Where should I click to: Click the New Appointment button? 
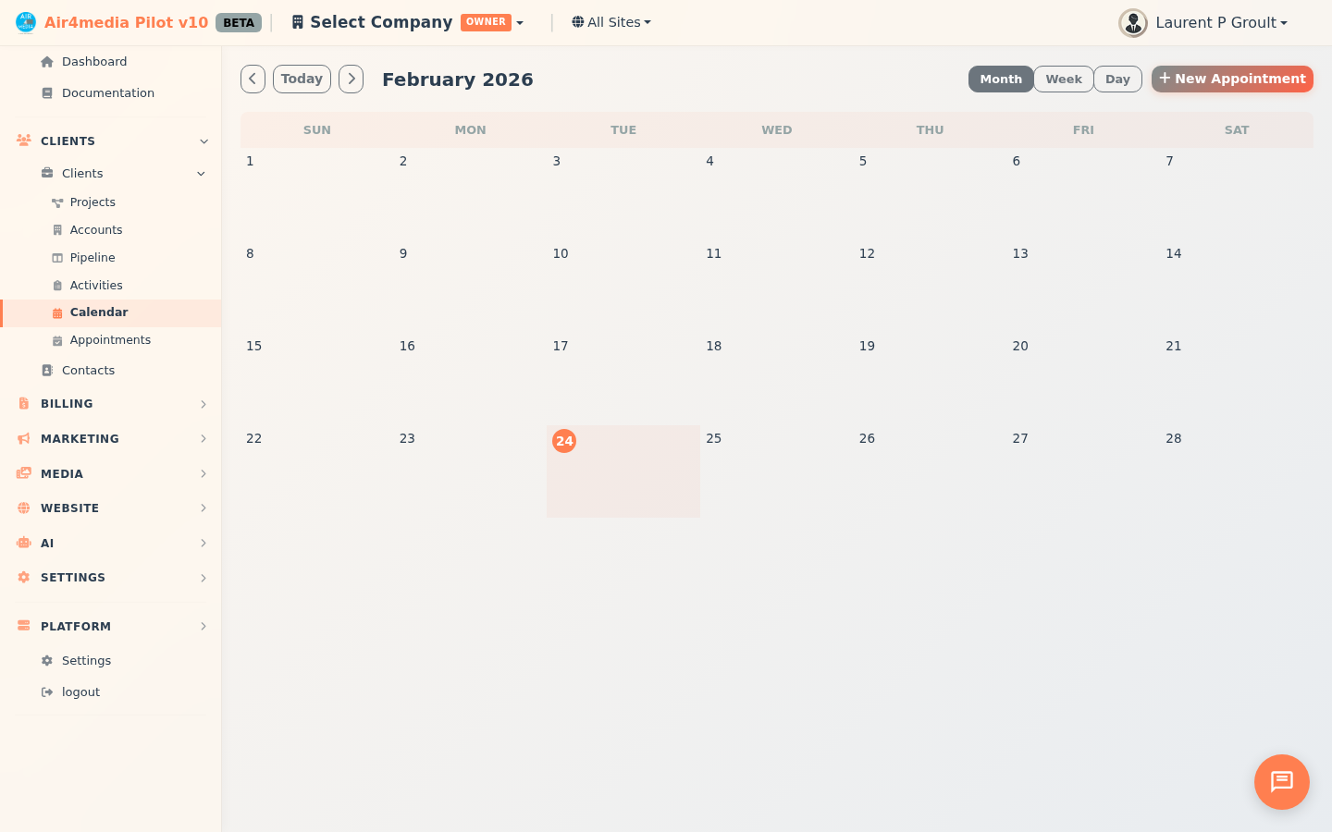pyautogui.click(x=1232, y=79)
